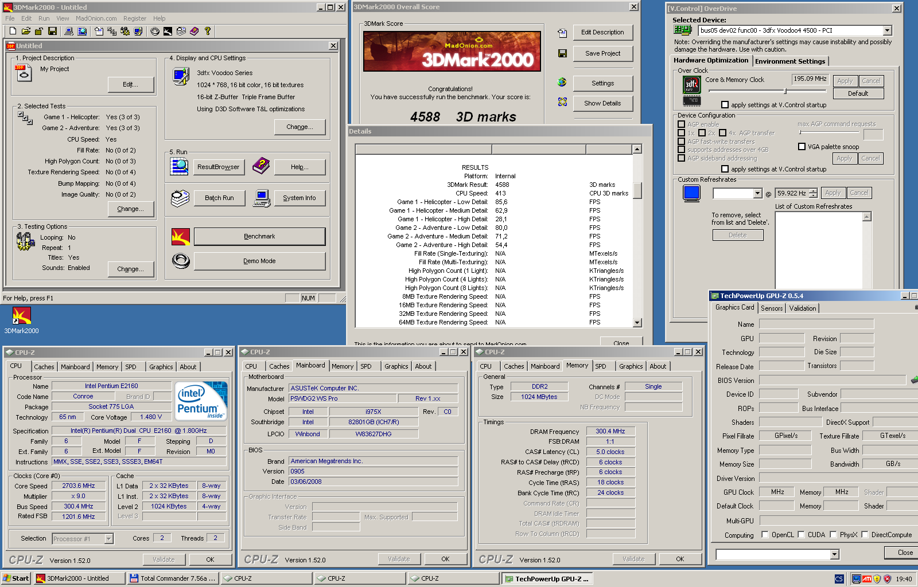Open the Processor #1 selection dropdown in CPU-Z

108,539
